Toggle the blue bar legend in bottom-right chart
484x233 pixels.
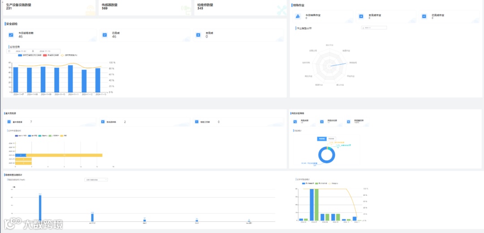point(304,183)
